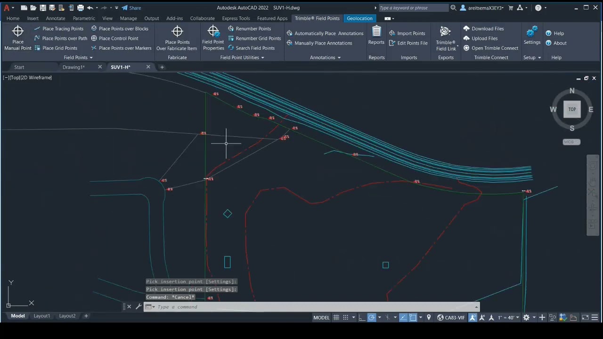Toggle drawing grid display in status bar
Image resolution: width=603 pixels, height=339 pixels.
coord(336,318)
